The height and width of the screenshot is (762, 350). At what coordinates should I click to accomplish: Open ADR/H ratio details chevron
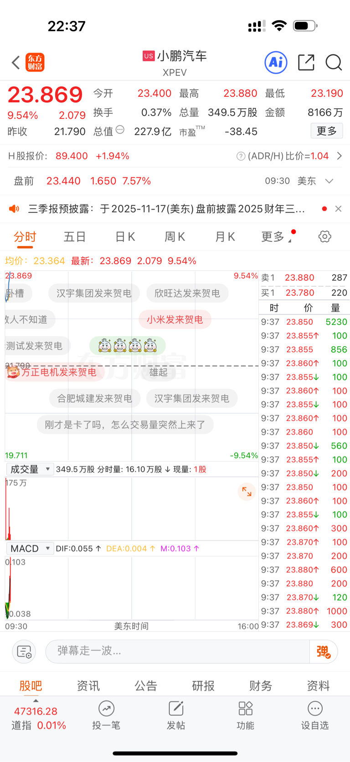point(339,156)
